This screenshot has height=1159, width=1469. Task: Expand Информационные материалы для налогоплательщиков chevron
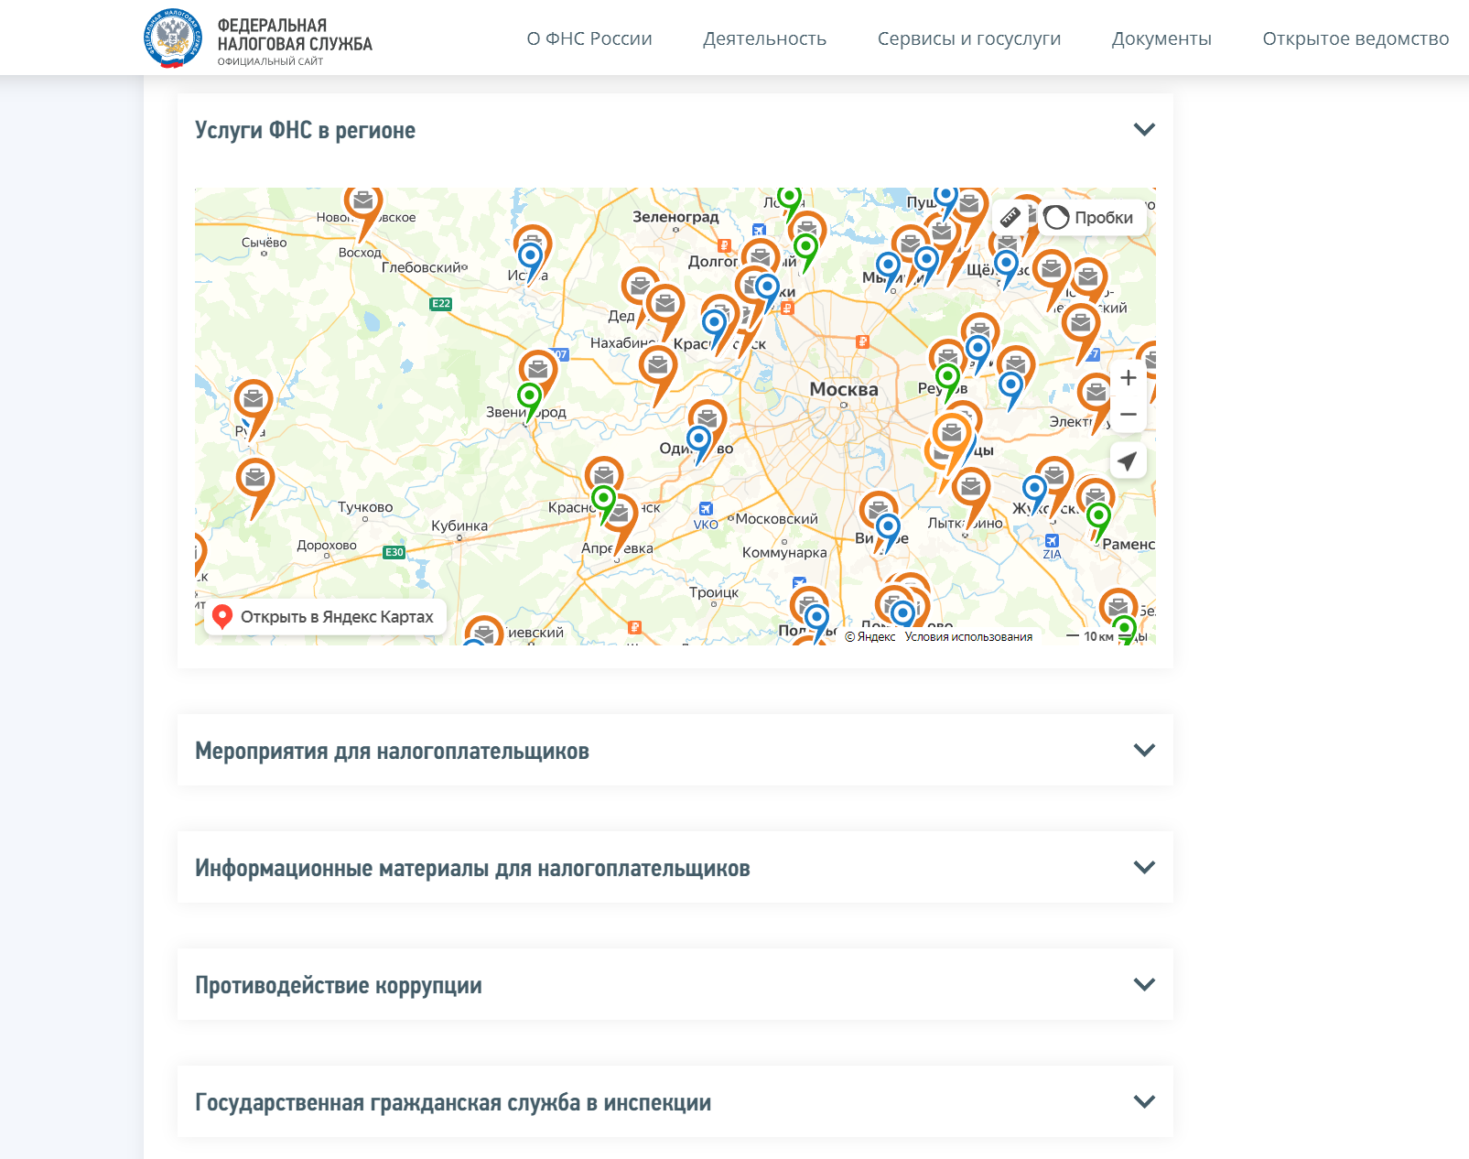pyautogui.click(x=1144, y=867)
